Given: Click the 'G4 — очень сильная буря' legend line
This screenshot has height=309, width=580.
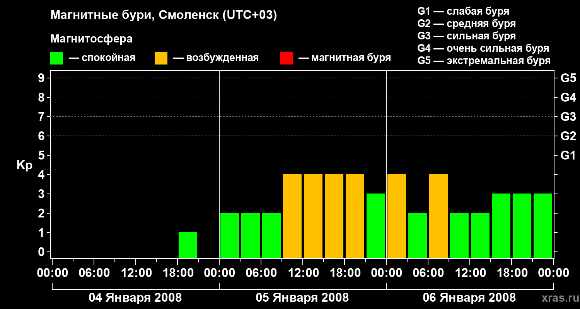Looking at the screenshot, I should (483, 48).
